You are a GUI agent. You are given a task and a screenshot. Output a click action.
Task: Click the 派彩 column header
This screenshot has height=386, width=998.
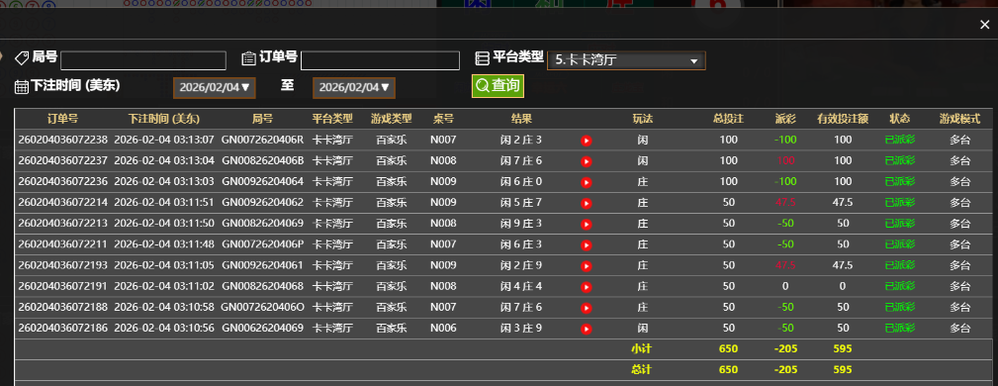point(785,119)
